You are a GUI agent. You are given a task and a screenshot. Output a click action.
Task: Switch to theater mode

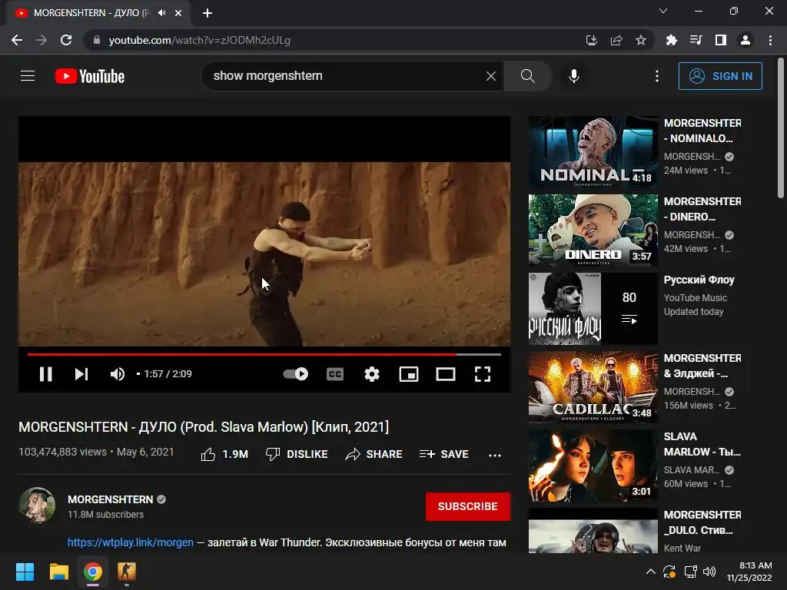[x=446, y=374]
